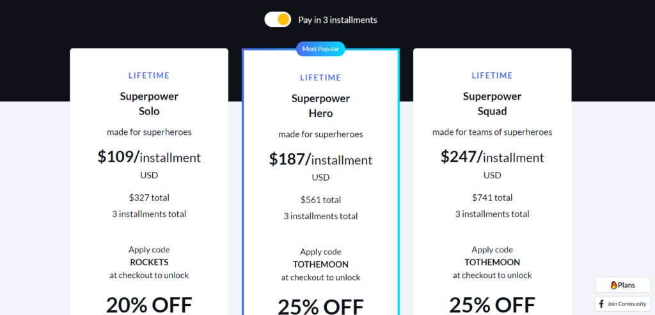
Task: Click the Most Popular badge
Action: click(320, 49)
